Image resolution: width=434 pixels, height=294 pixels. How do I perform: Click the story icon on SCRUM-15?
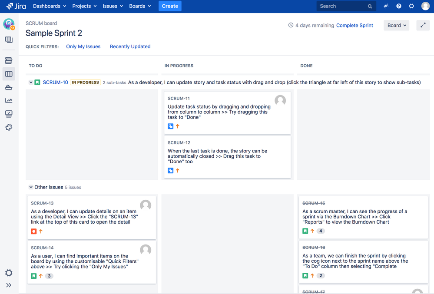coord(305,231)
